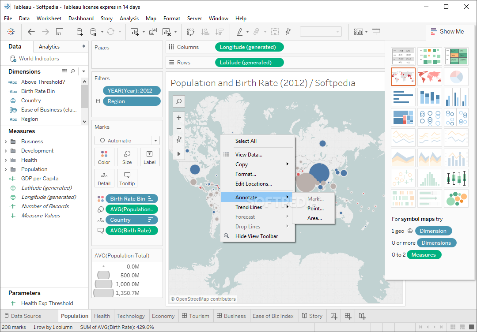Click the Birth Rate Bin marks pill
The image size is (477, 332).
point(132,199)
